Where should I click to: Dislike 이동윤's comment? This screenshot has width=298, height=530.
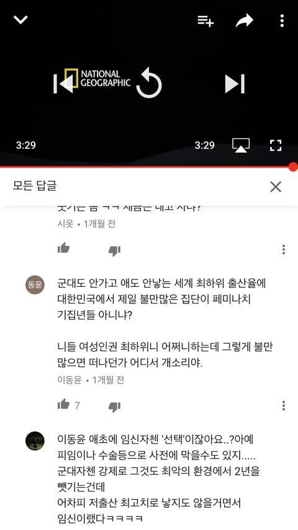click(x=114, y=406)
